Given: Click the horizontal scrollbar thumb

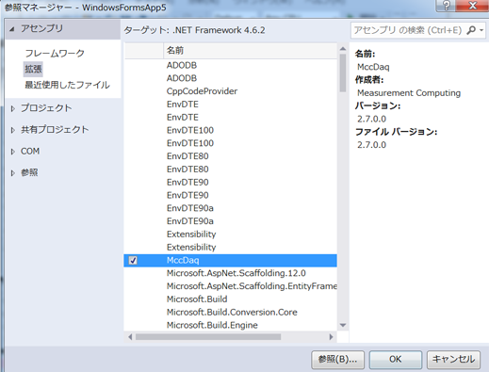Looking at the screenshot, I should click(208, 337).
